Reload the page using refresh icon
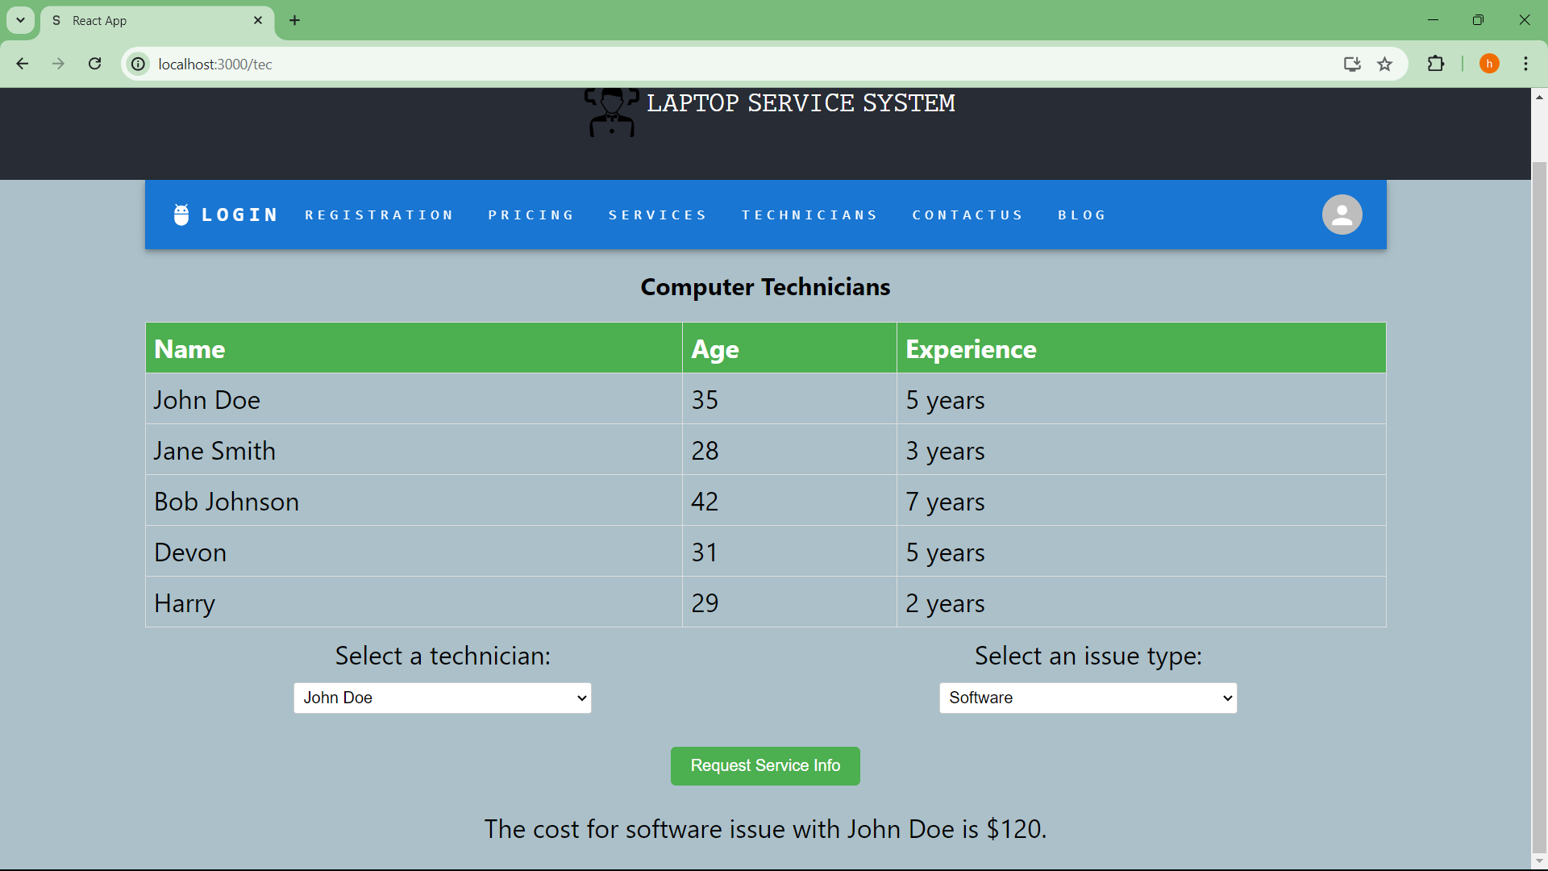 pyautogui.click(x=95, y=64)
